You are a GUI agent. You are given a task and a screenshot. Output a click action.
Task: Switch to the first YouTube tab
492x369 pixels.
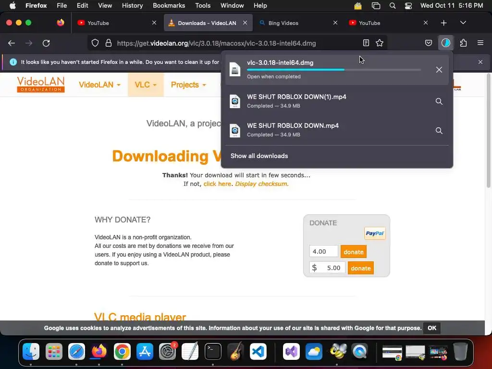(116, 23)
